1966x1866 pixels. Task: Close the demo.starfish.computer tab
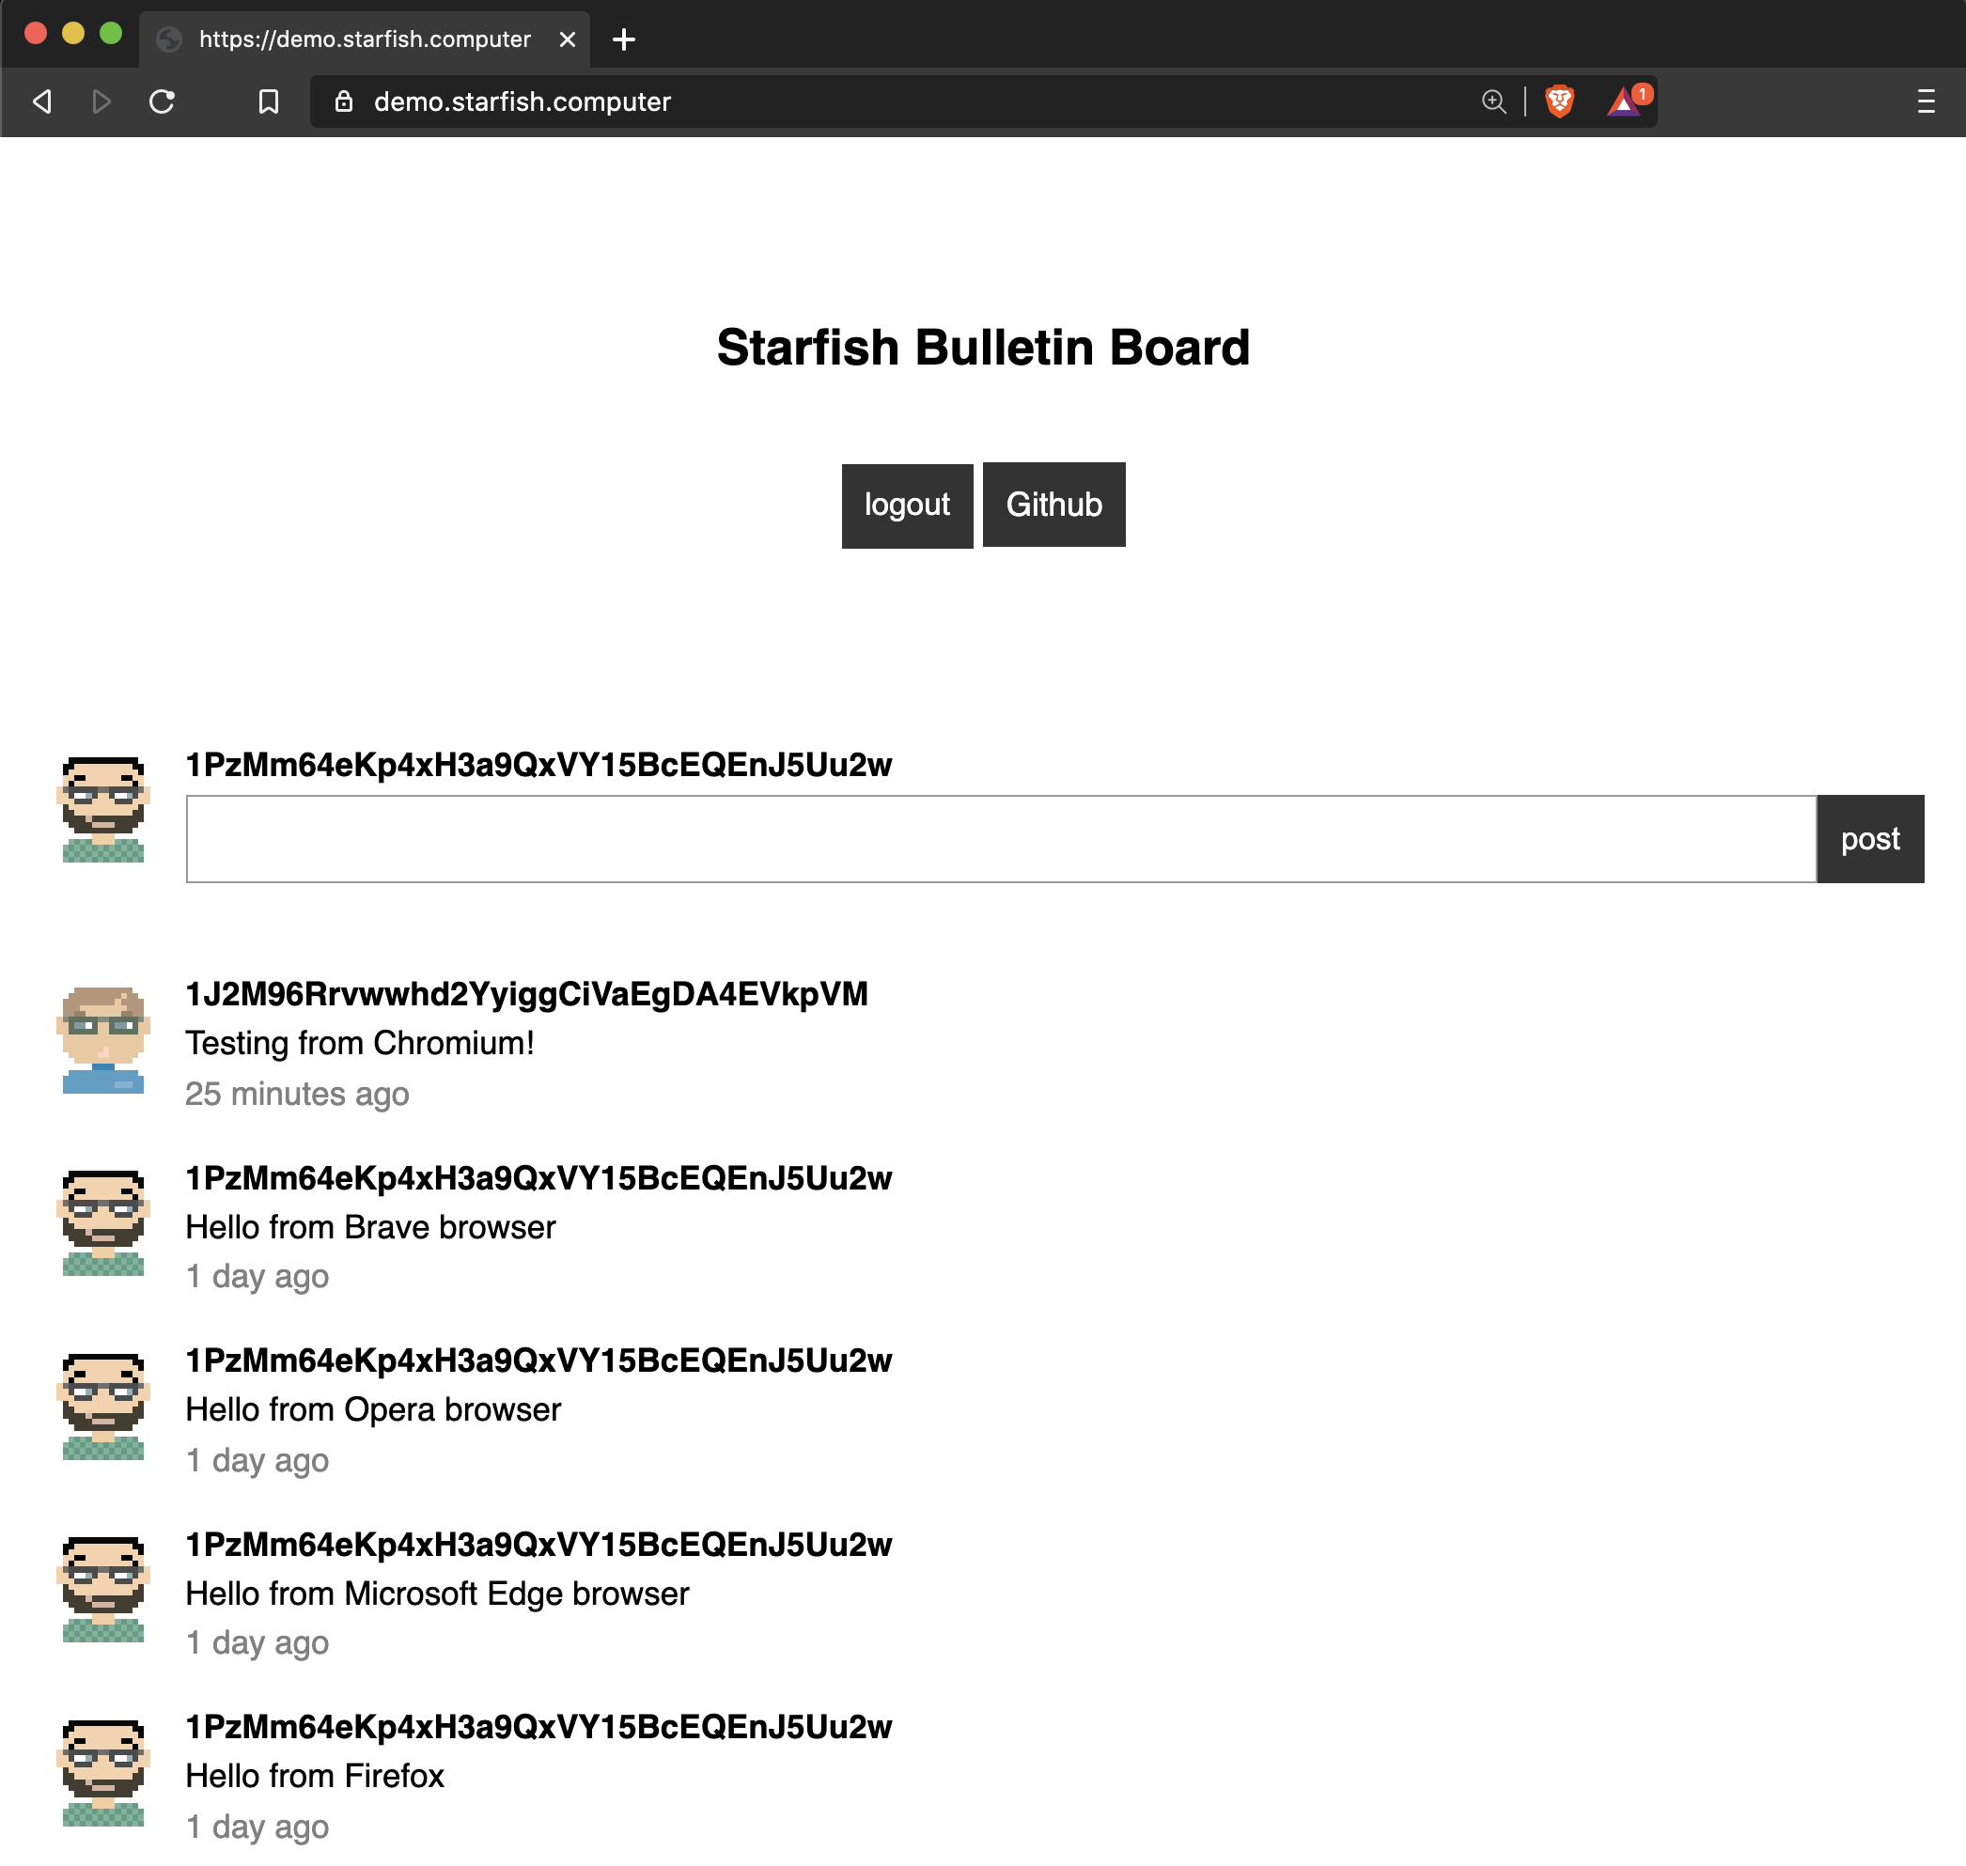click(x=567, y=39)
